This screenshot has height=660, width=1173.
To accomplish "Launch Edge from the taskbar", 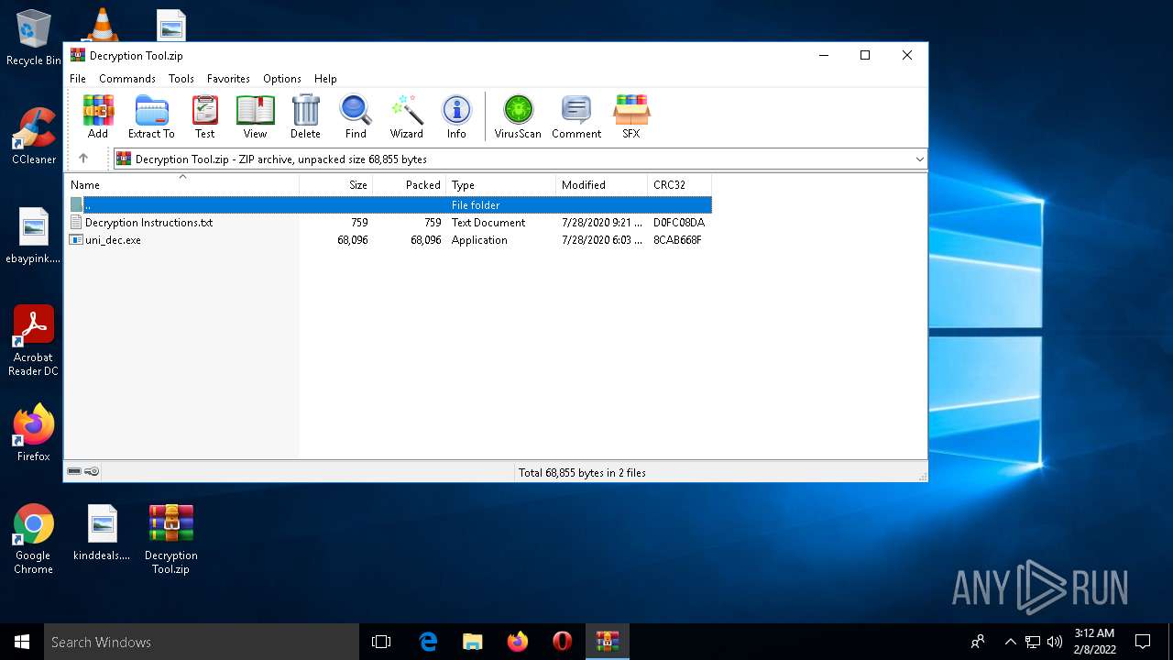I will (x=428, y=642).
